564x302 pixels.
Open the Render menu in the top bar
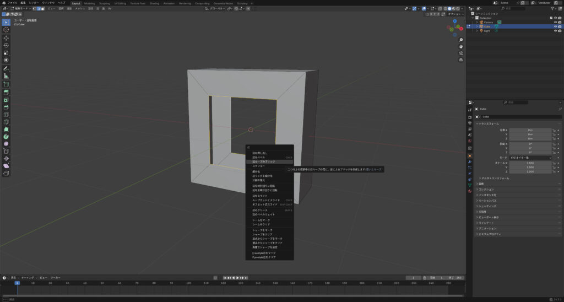click(34, 3)
